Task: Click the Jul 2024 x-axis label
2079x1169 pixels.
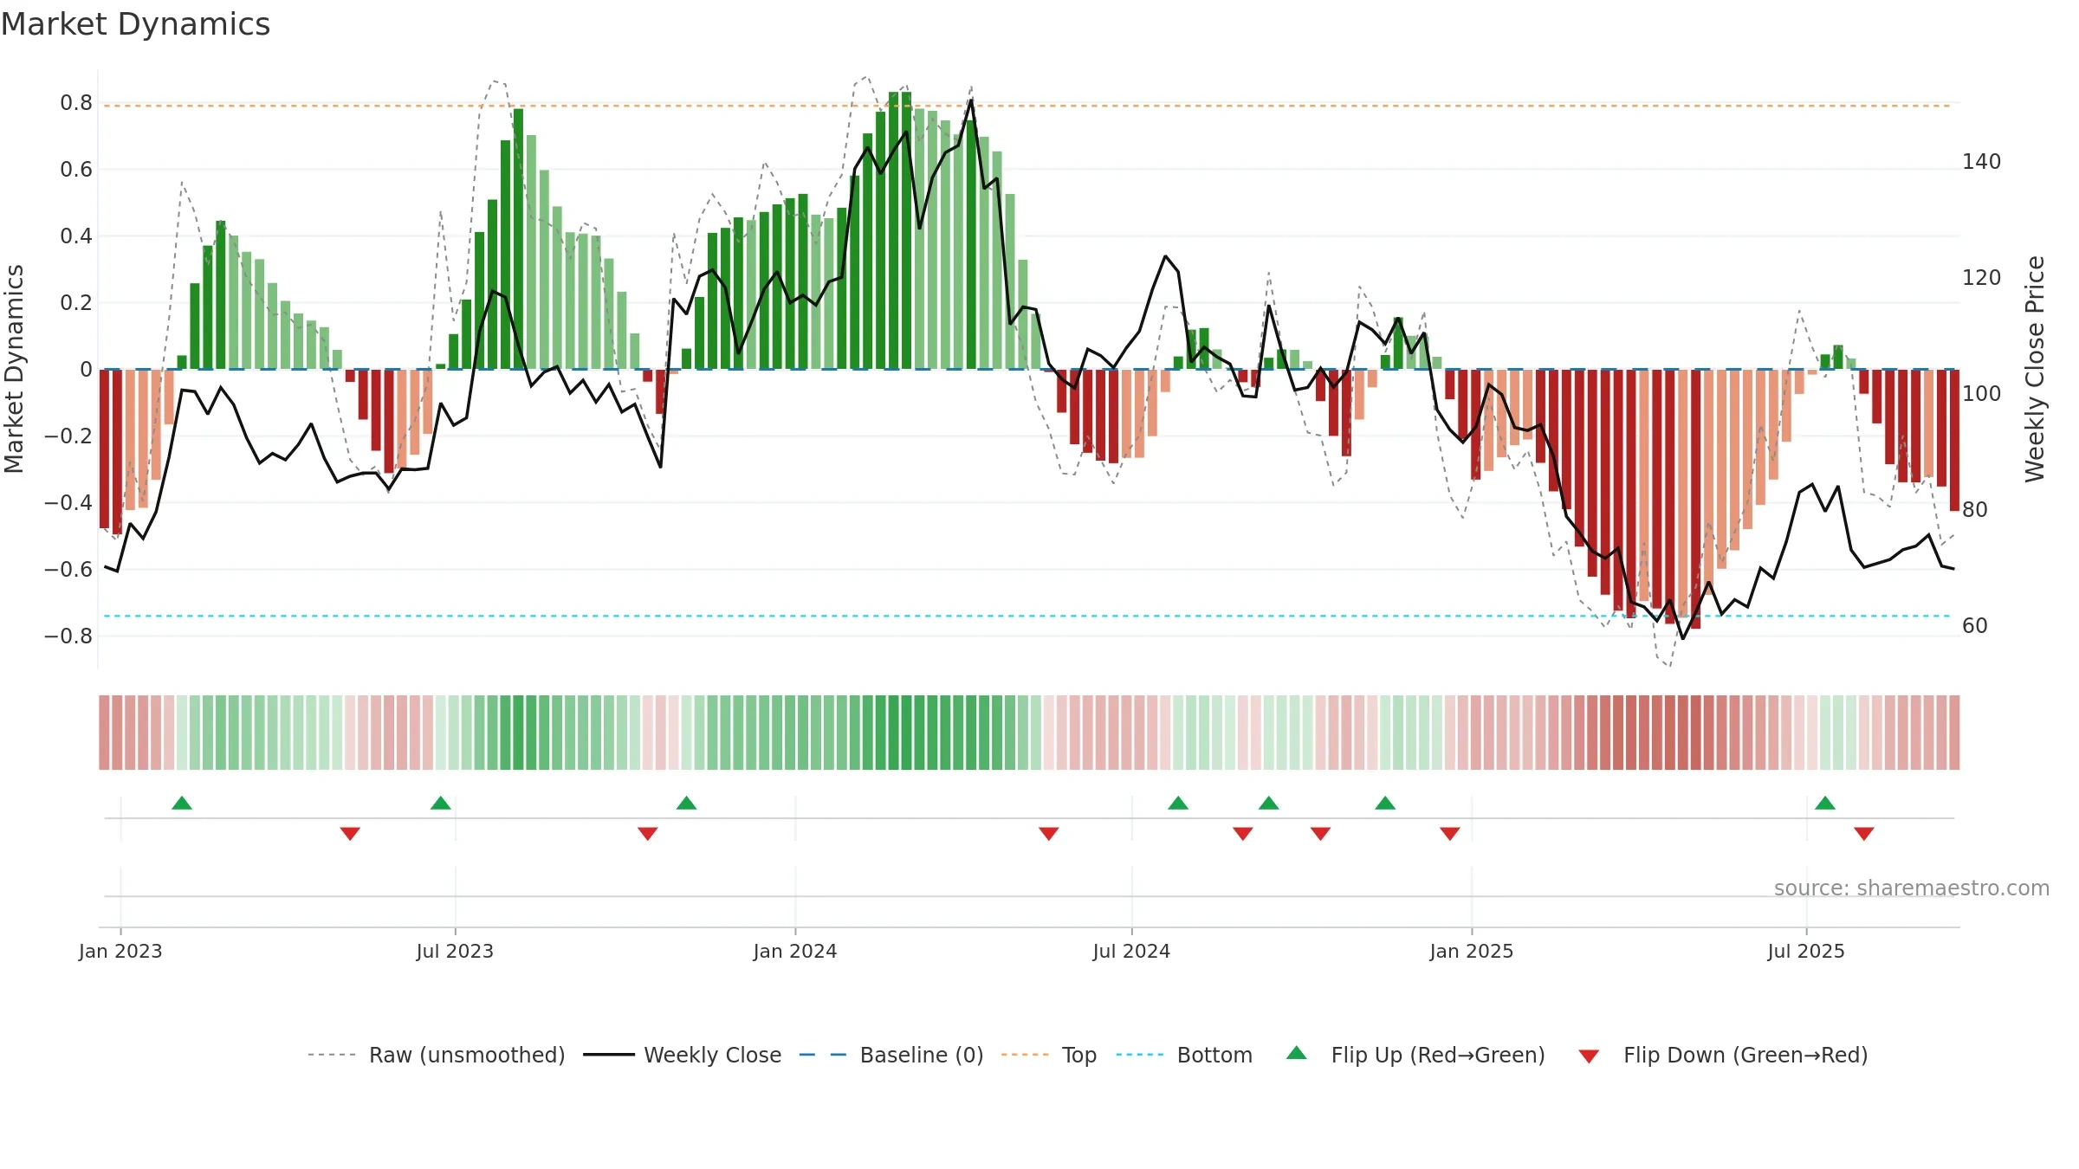Action: click(x=1131, y=951)
